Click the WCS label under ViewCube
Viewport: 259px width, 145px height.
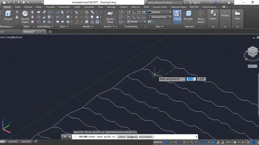tap(253, 66)
